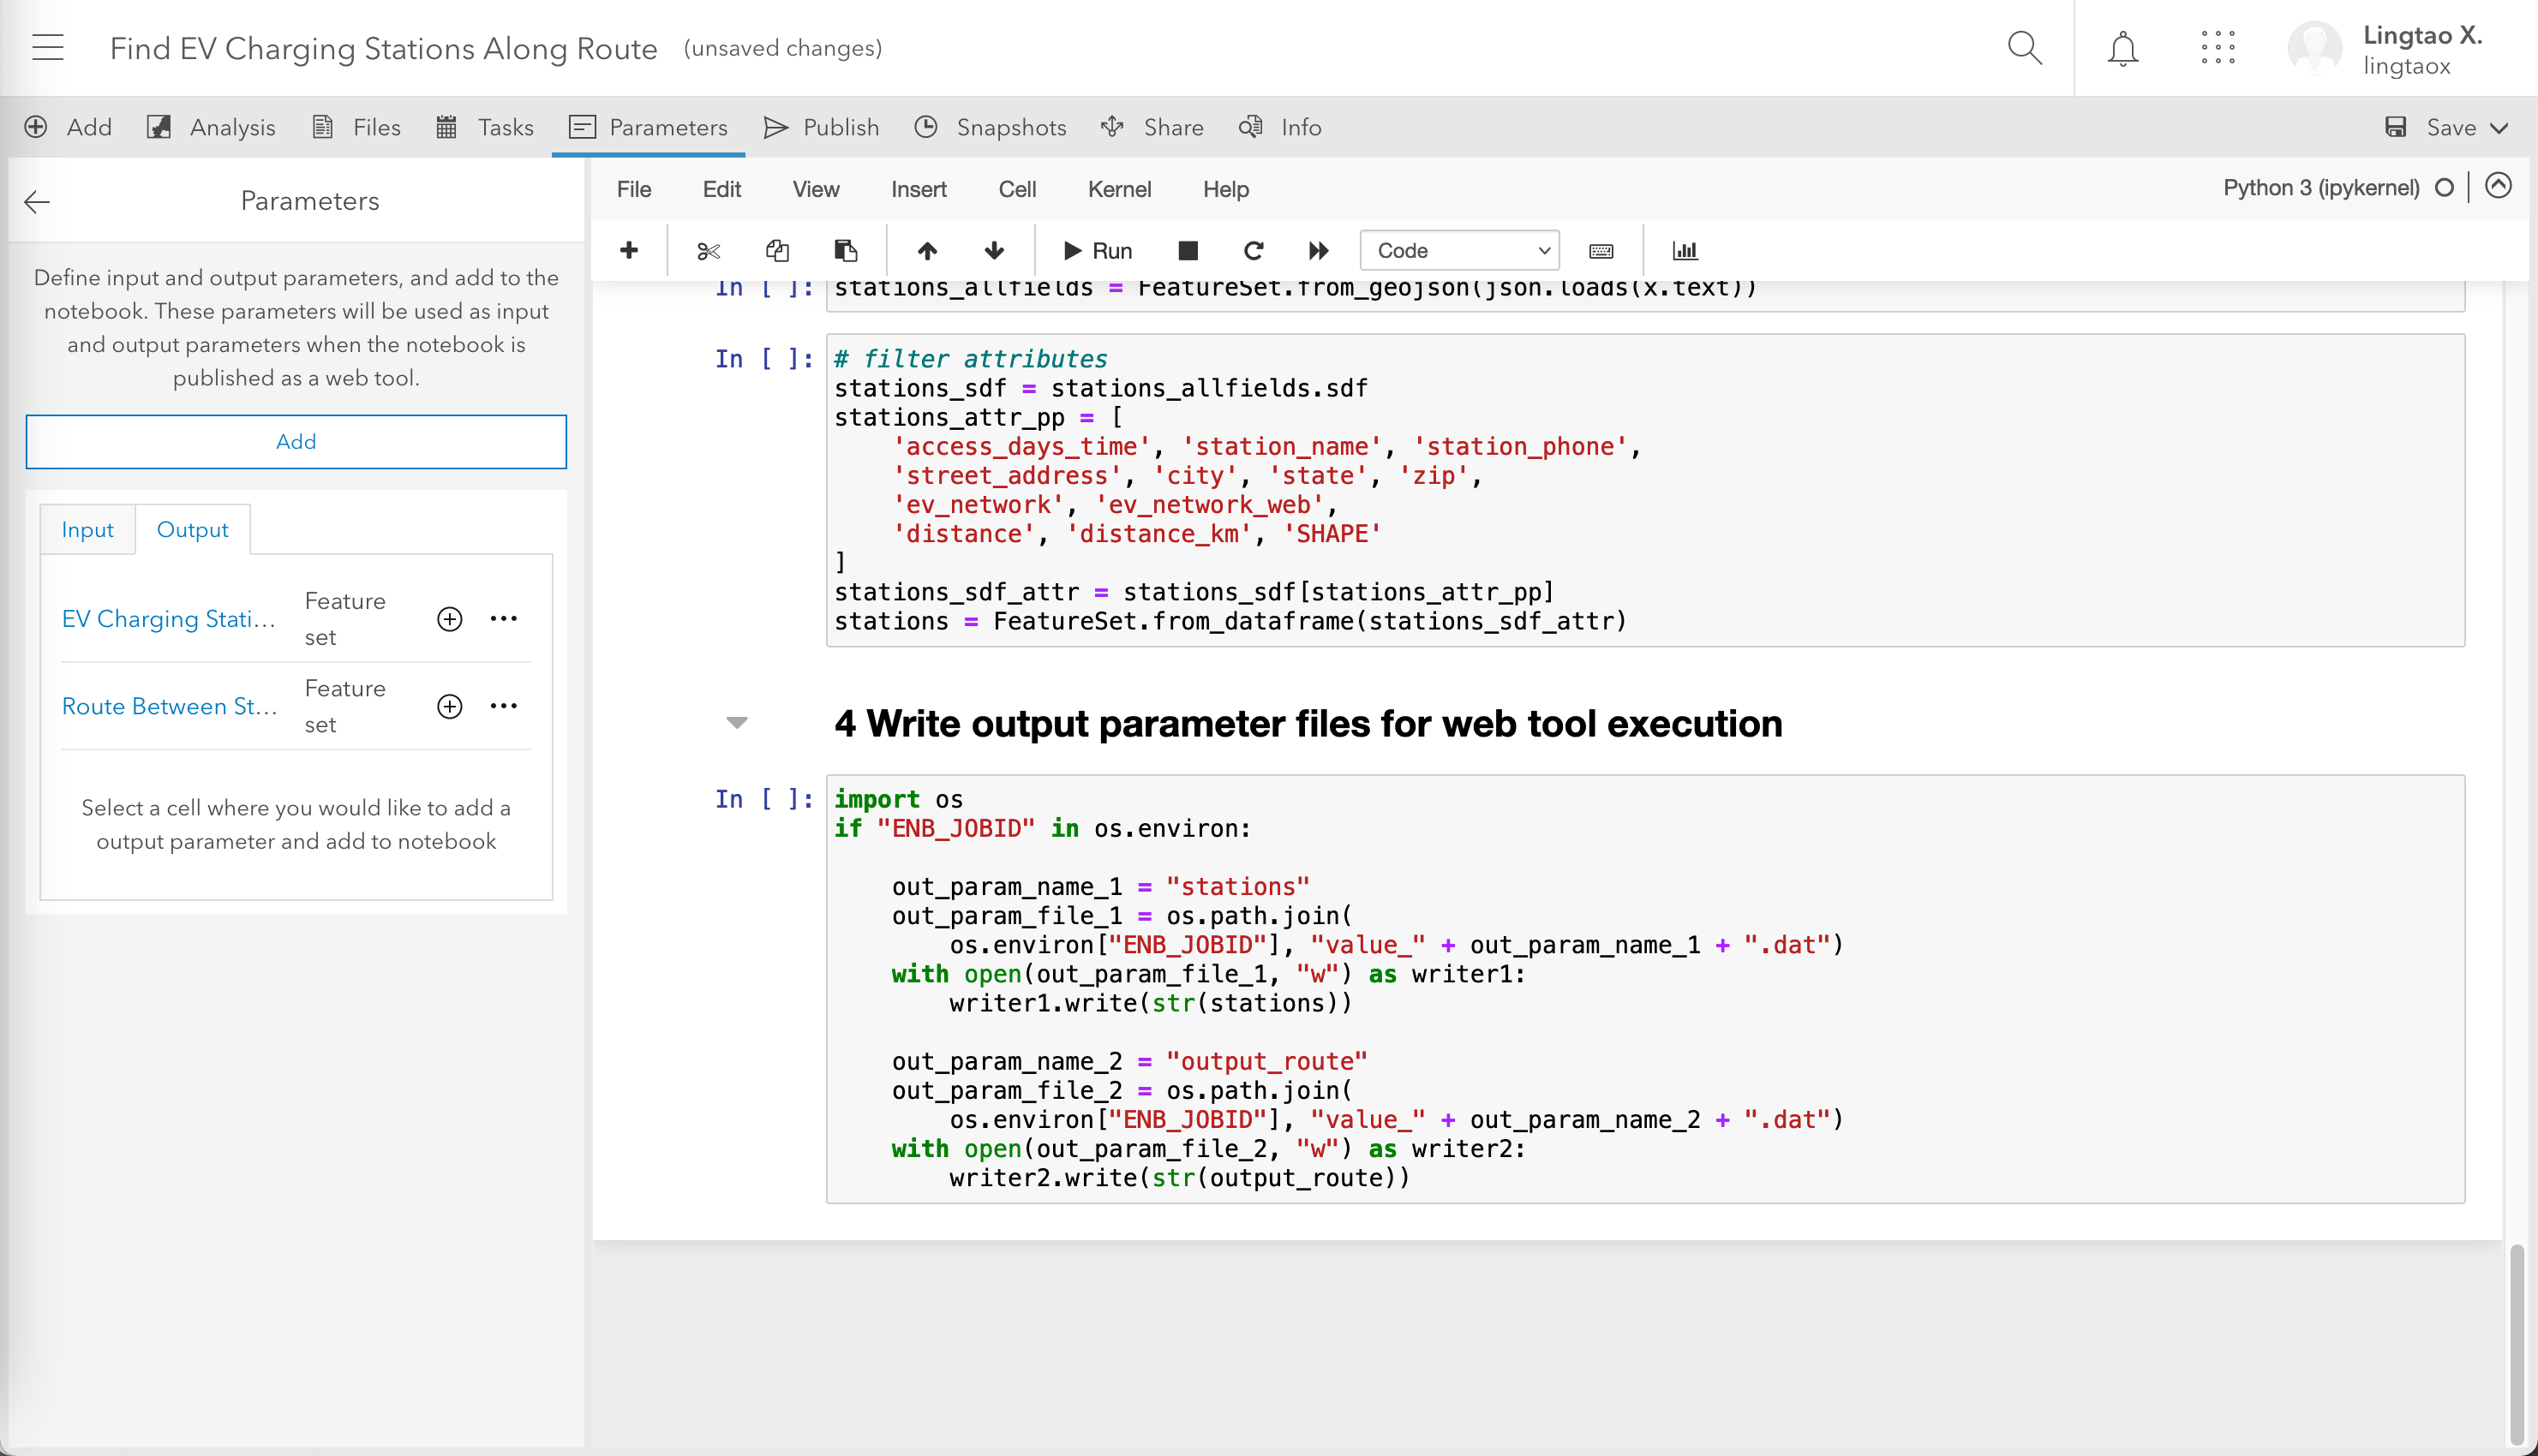
Task: Open the Kernel menu
Action: (1119, 189)
